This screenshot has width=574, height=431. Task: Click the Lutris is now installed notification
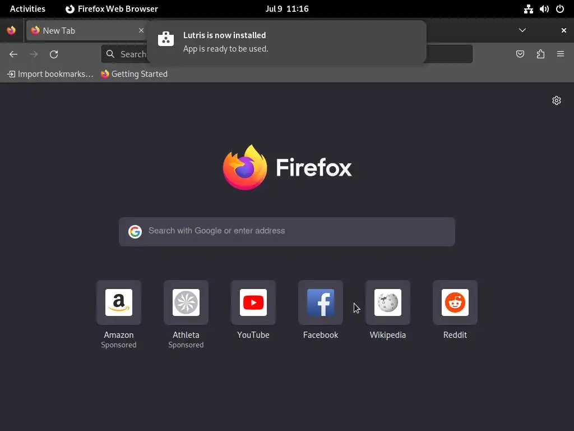[x=286, y=42]
